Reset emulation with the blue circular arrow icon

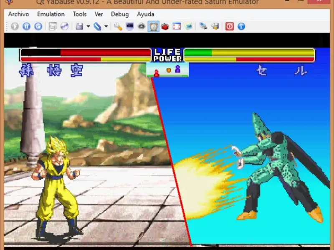coord(38,27)
